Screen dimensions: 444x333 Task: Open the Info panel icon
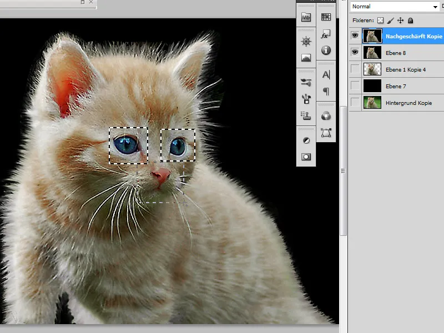pyautogui.click(x=326, y=51)
